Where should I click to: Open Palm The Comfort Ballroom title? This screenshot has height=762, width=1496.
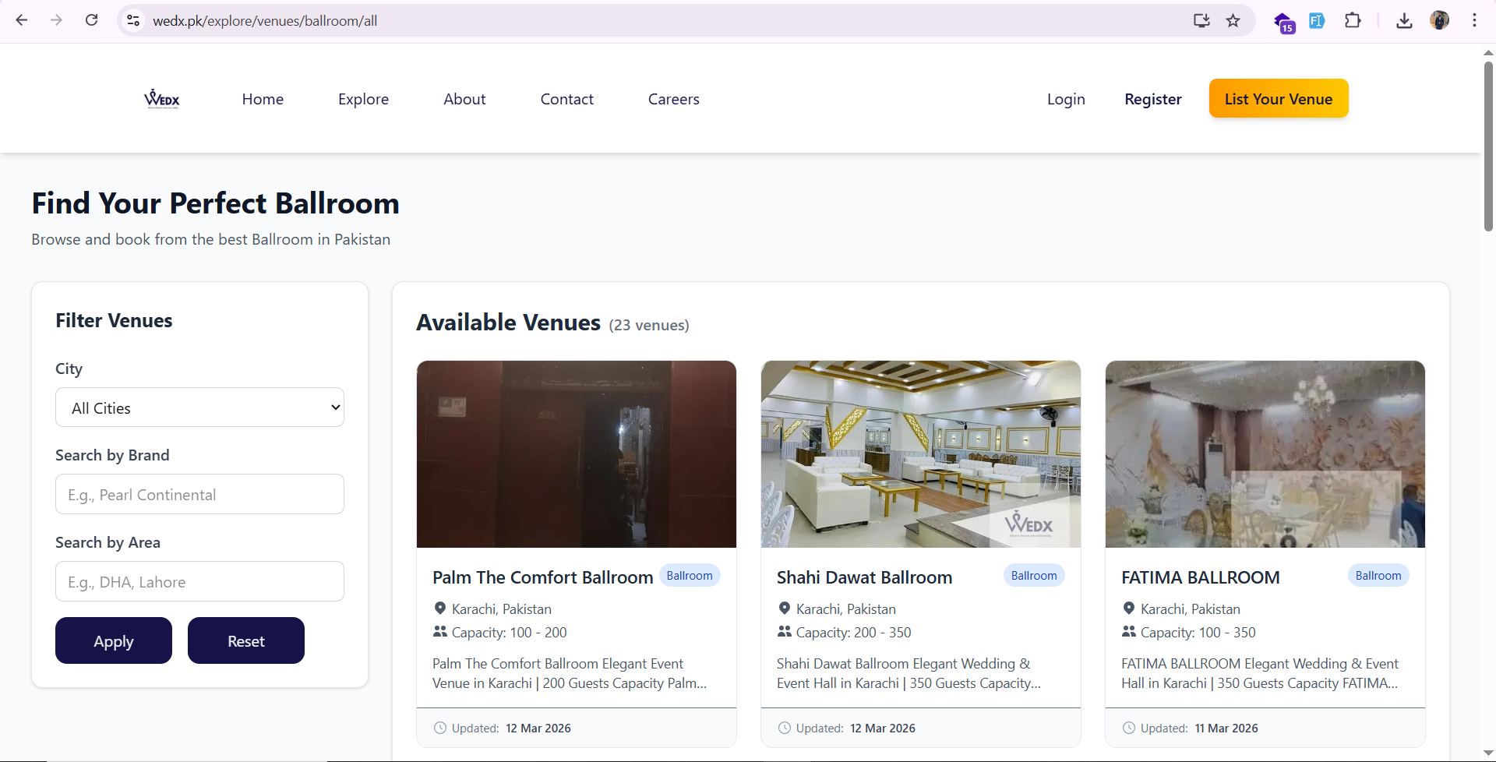pyautogui.click(x=543, y=577)
